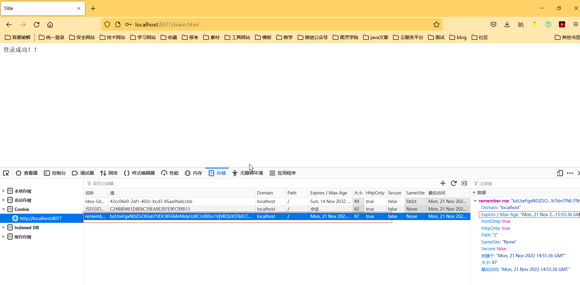The width and height of the screenshot is (580, 285).
Task: Open the Firefox library icon
Action: (521, 24)
